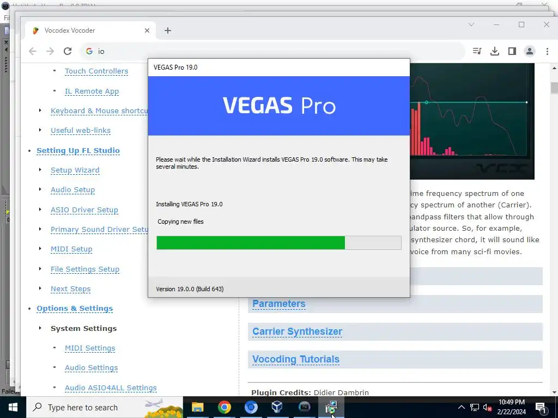Open VirtualBox cube icon on taskbar
Screen dimensions: 558x418
tap(277, 407)
